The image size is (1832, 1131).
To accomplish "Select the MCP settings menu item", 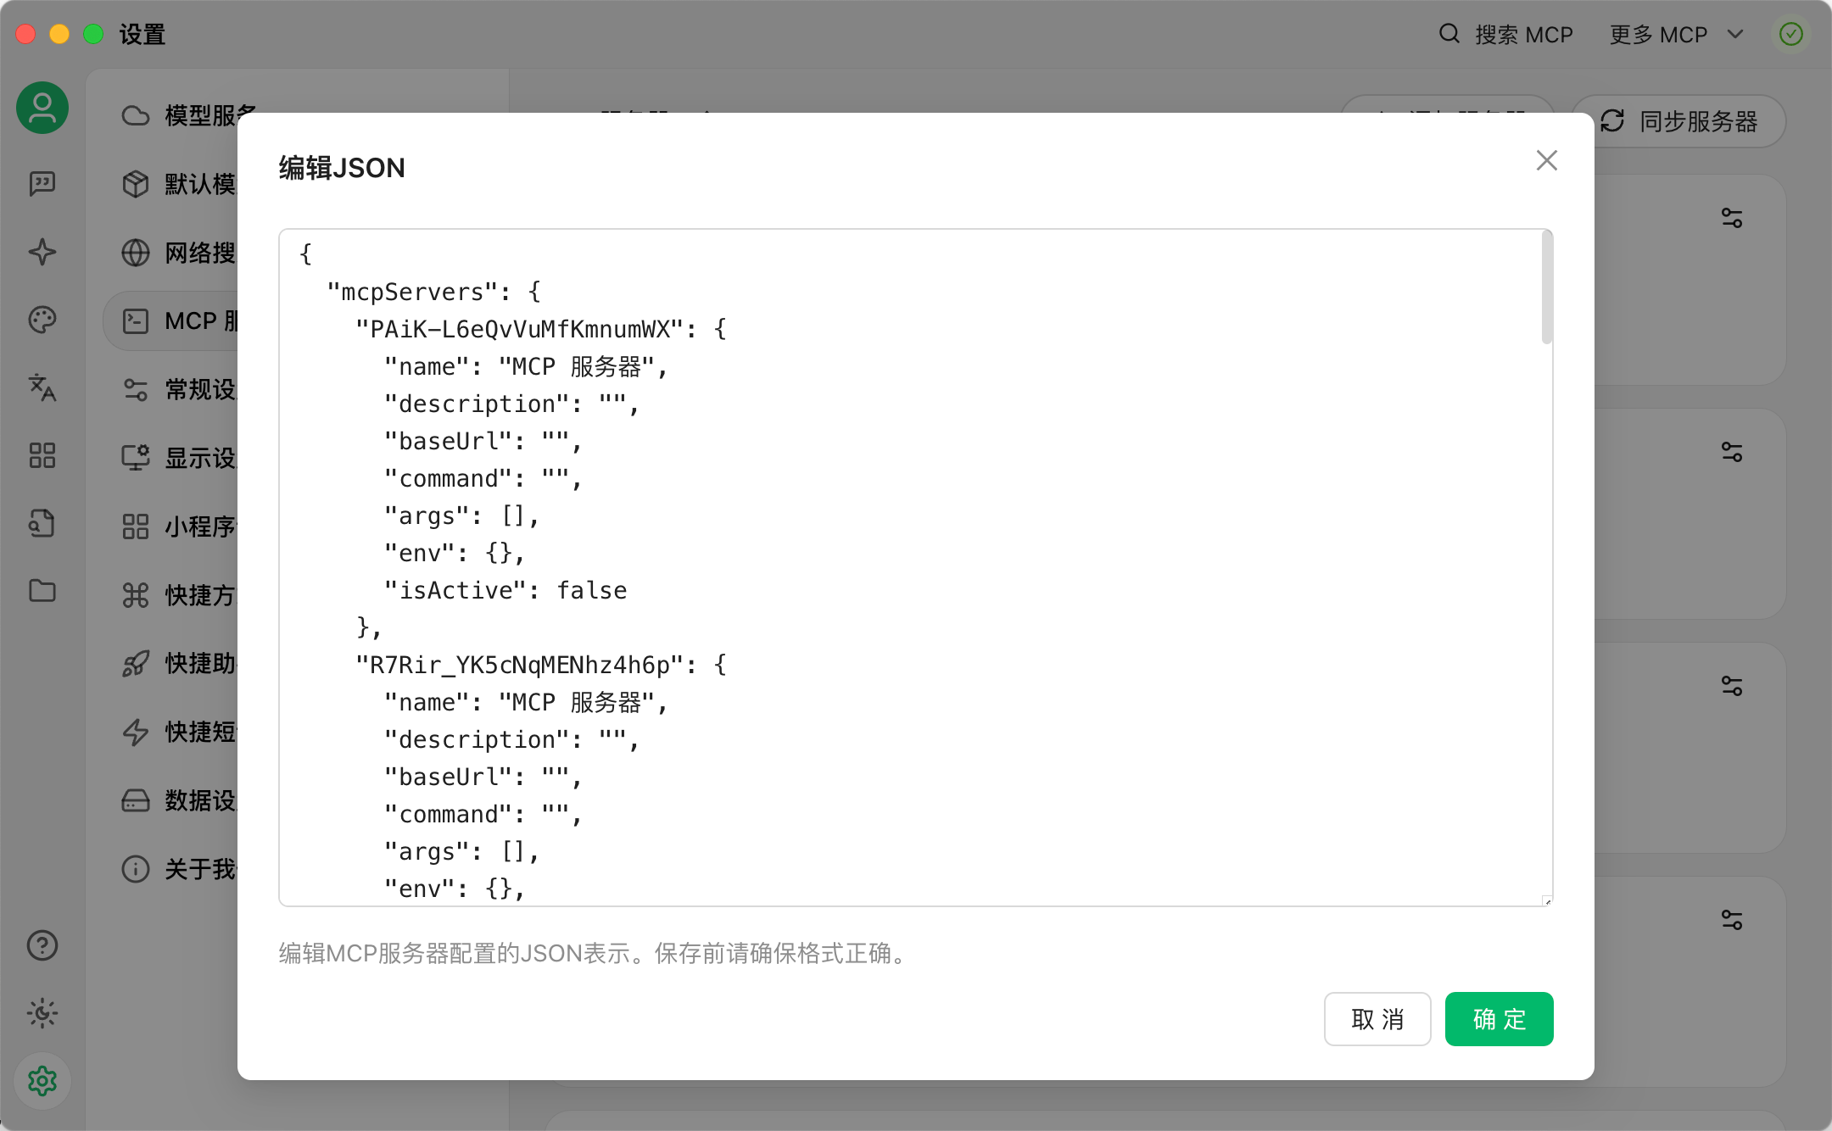I will 178,321.
